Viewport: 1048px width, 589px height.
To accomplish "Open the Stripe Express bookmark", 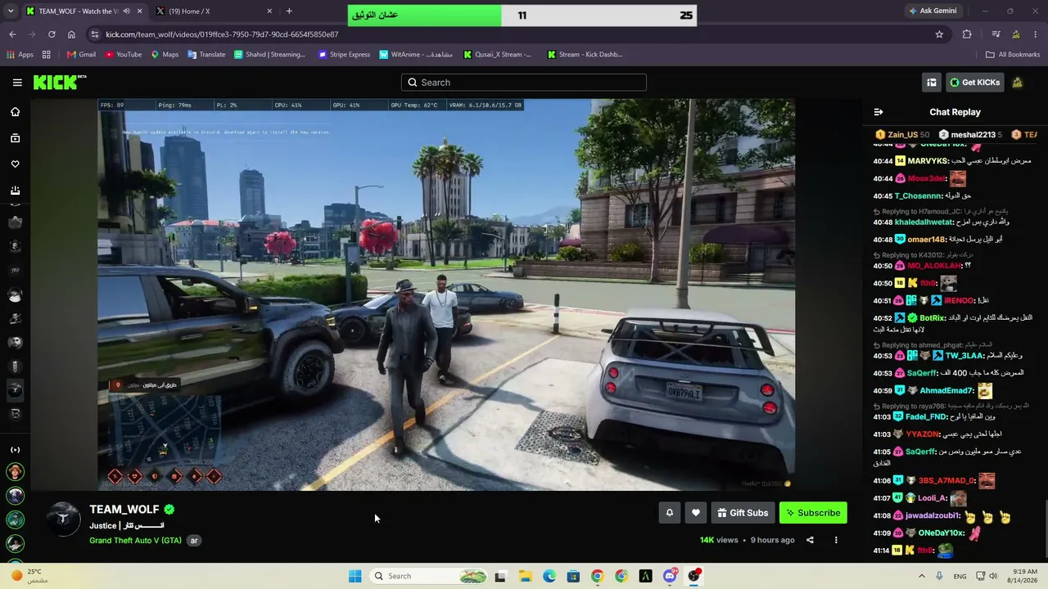I will 345,55.
